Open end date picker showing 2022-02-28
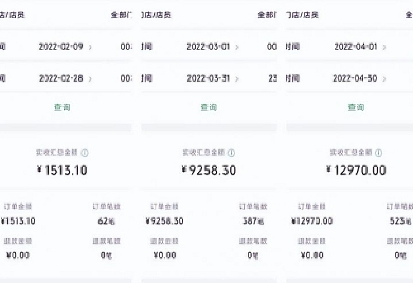The height and width of the screenshot is (283, 413). coord(61,78)
